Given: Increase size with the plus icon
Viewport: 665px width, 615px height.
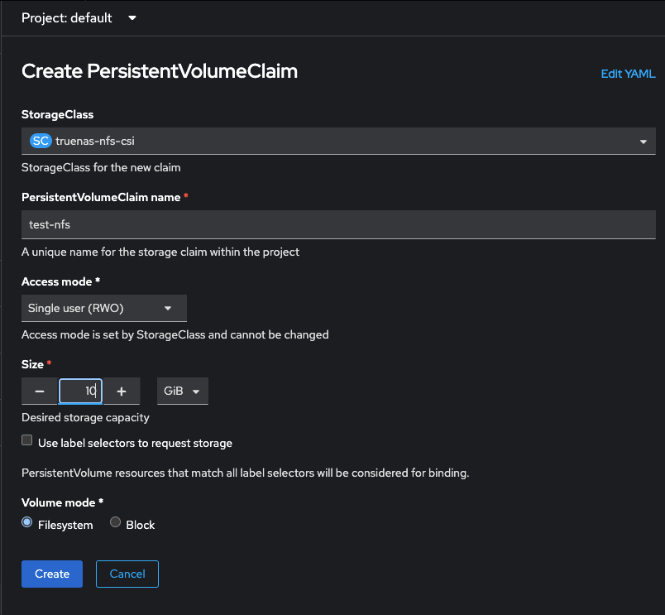Looking at the screenshot, I should pyautogui.click(x=122, y=391).
